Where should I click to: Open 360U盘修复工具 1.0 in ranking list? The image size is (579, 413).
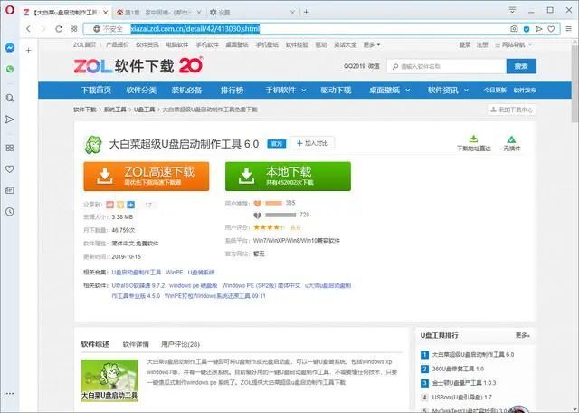click(x=458, y=369)
